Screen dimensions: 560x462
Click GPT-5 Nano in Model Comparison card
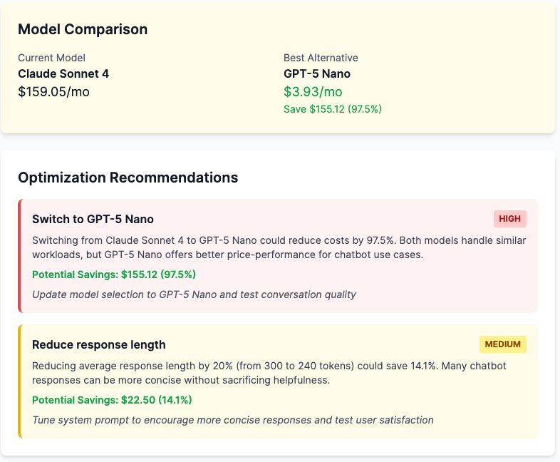click(x=317, y=73)
